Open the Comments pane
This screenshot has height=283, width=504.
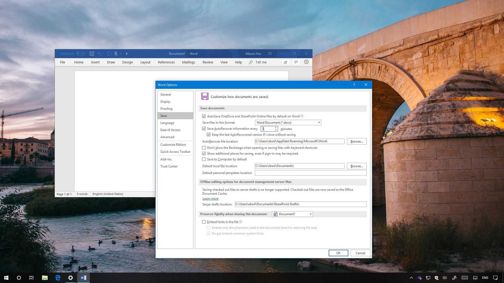[x=296, y=62]
